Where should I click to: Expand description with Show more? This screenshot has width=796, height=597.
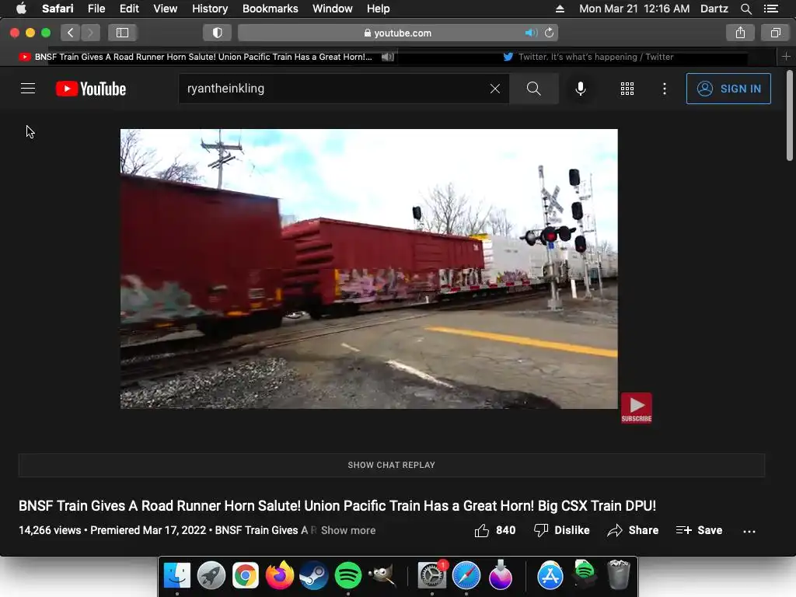point(348,530)
